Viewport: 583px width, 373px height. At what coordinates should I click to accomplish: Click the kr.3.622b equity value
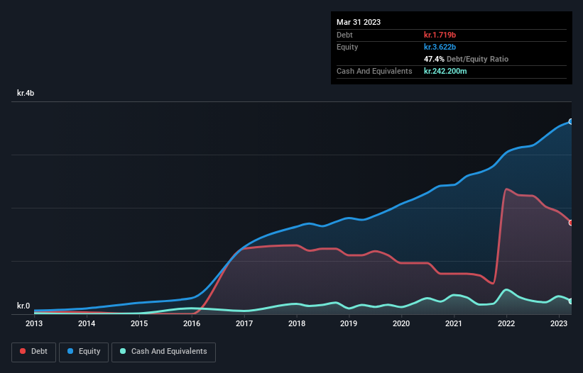pos(440,47)
